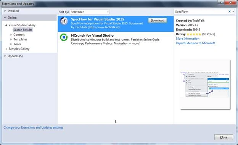Click the help question mark button
Screen dimensions: 238x145
221,2
